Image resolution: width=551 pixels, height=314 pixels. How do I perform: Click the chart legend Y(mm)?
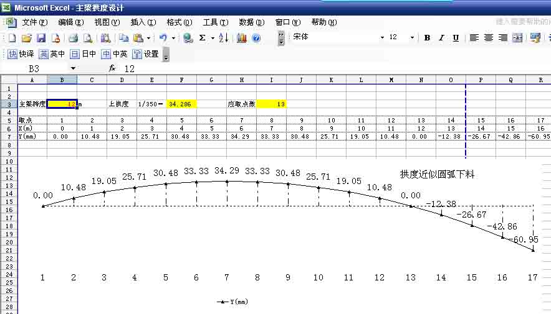pos(232,302)
